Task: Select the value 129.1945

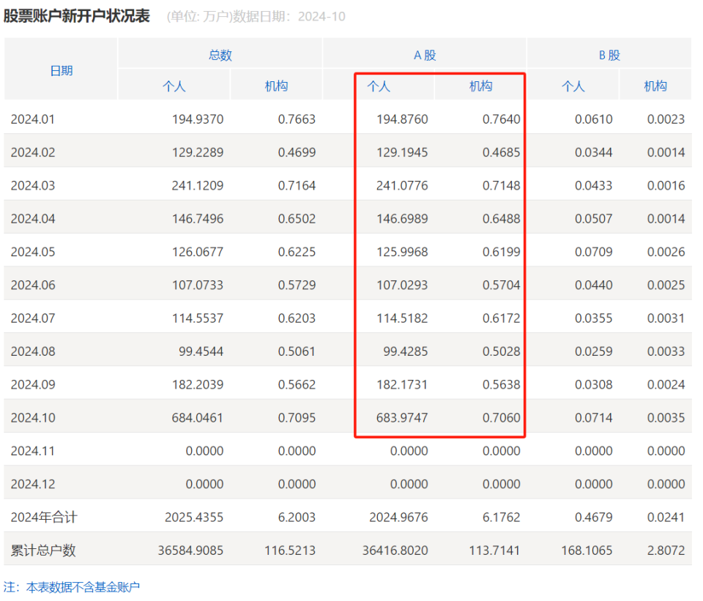Action: [x=402, y=152]
